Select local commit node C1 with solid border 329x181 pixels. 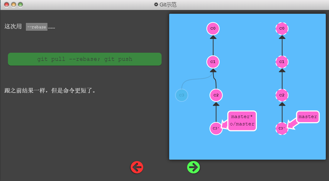coord(213,62)
